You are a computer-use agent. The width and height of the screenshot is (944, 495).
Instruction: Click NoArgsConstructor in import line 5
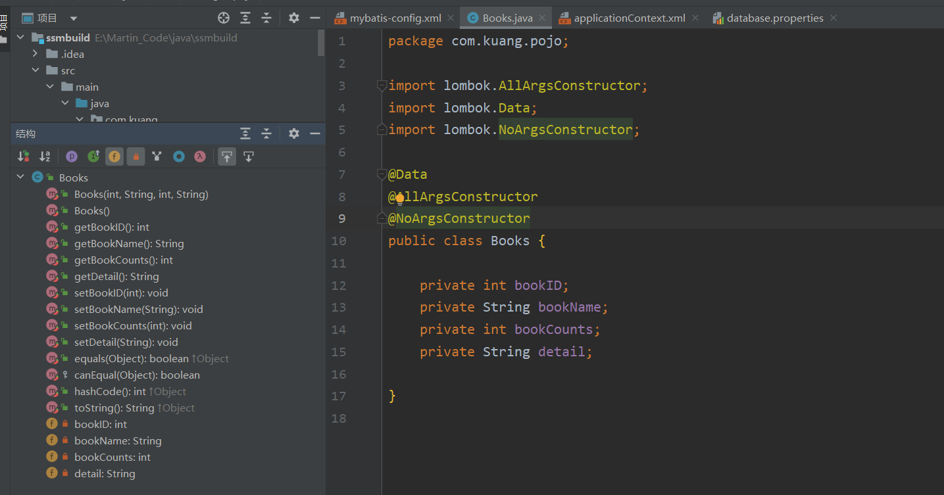[x=565, y=130]
